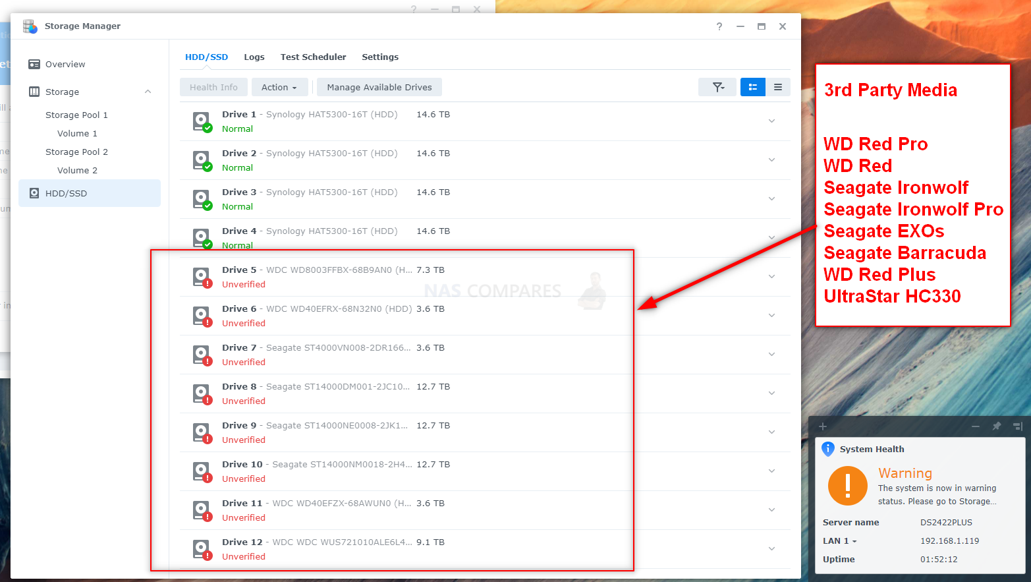Viewport: 1031px width, 582px height.
Task: Click the Drive 5 Unverified status text
Action: (244, 285)
